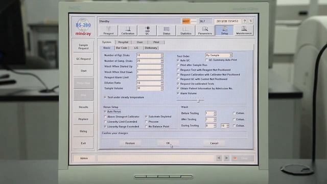Screen dimensions: 327x184
Task: Open the Reagent toolbar icon
Action: [x=108, y=31]
